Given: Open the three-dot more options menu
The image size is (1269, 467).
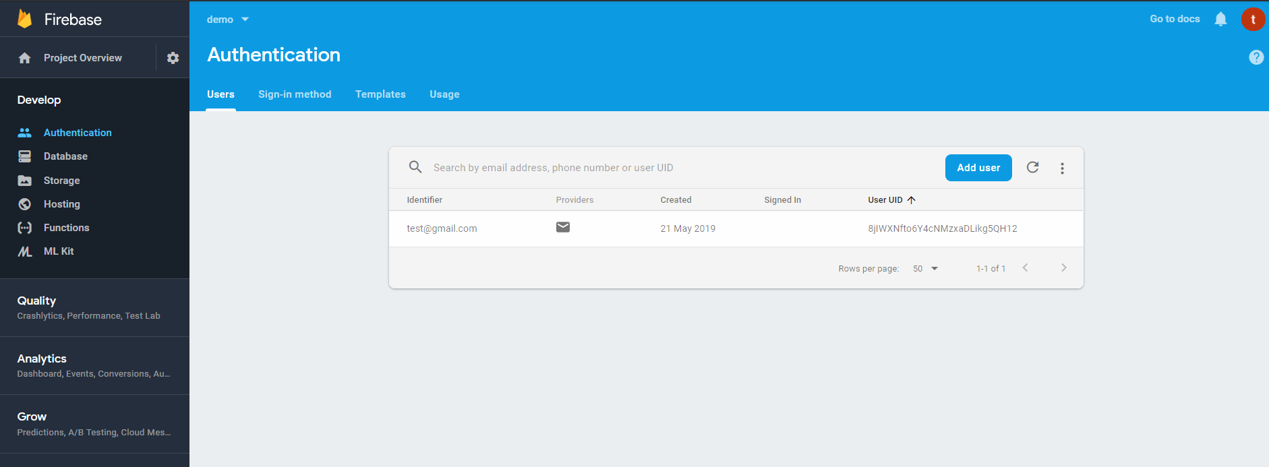Looking at the screenshot, I should click(1062, 168).
